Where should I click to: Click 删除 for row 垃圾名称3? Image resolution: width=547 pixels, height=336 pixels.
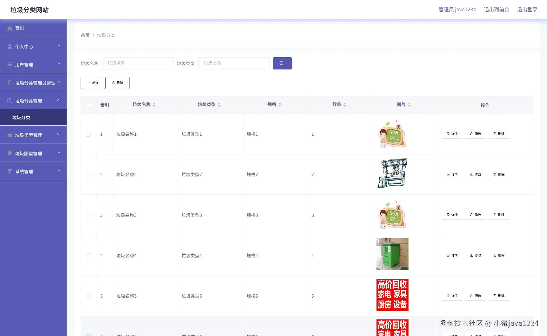[x=499, y=215]
